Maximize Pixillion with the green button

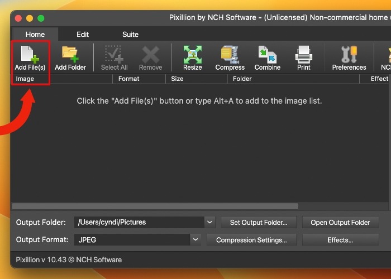(41, 18)
